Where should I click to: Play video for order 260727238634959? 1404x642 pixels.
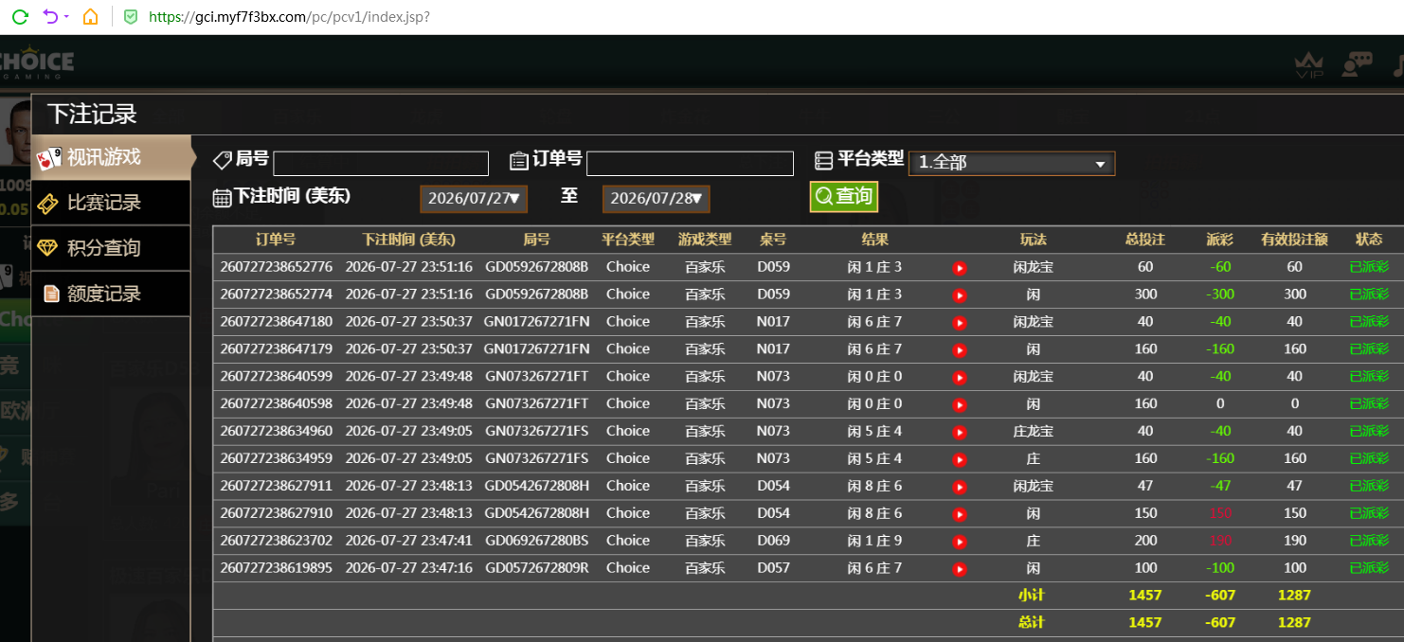tap(960, 460)
